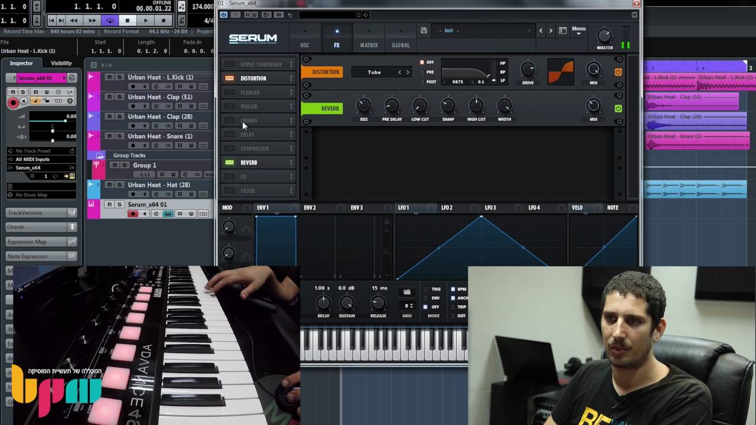Click the envelope RELEASE knob
Viewport: 756px width, 425px height.
tap(378, 303)
